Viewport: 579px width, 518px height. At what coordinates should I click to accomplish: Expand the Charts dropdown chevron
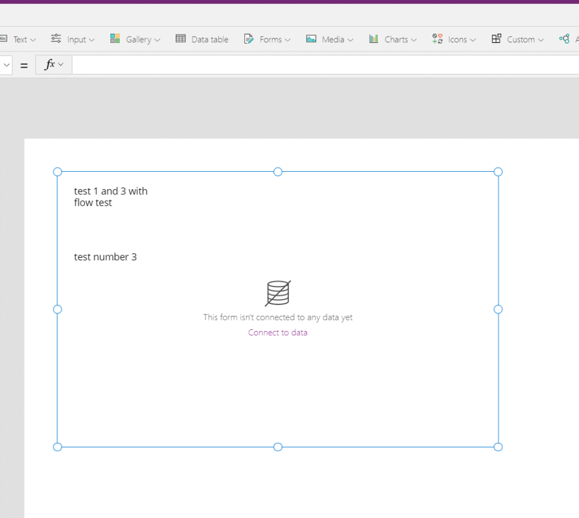point(414,40)
